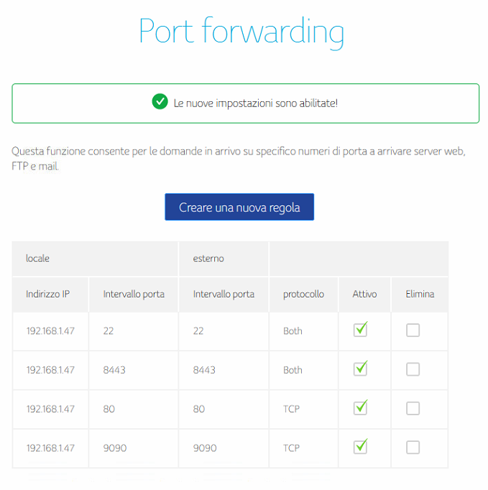Click the 'Attivo' column header
The width and height of the screenshot is (488, 490).
(x=364, y=294)
